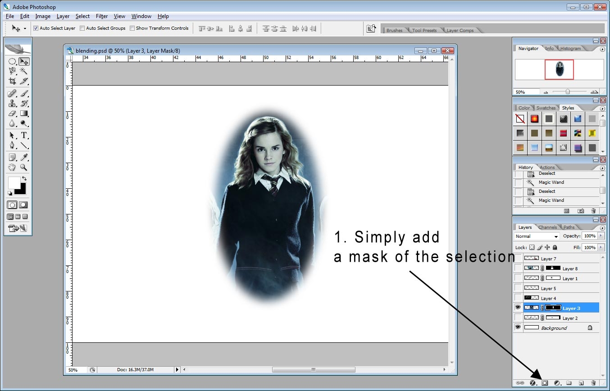Hide the Background layer
The width and height of the screenshot is (610, 391).
tap(518, 327)
